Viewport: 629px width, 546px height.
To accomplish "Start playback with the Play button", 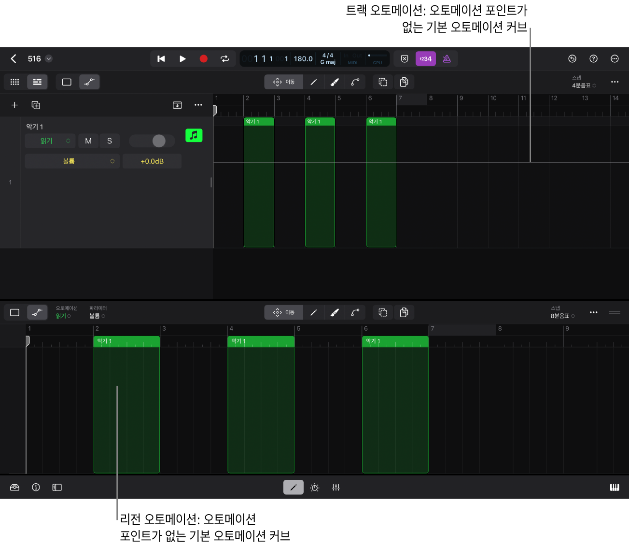I will pos(182,59).
